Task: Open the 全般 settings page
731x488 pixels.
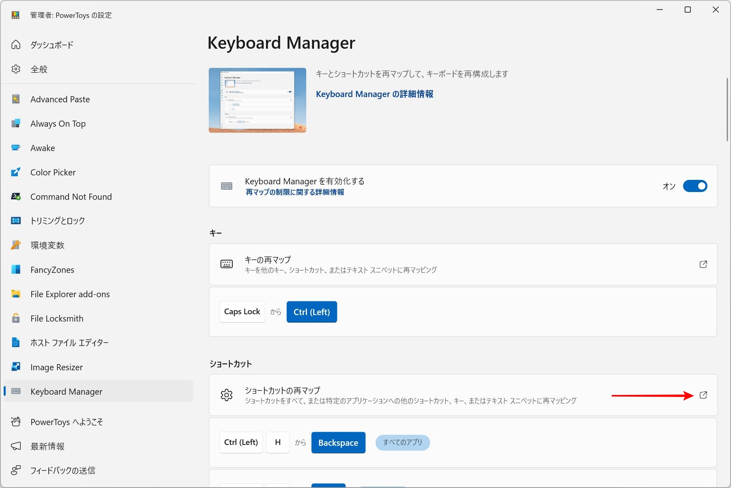Action: (x=98, y=69)
